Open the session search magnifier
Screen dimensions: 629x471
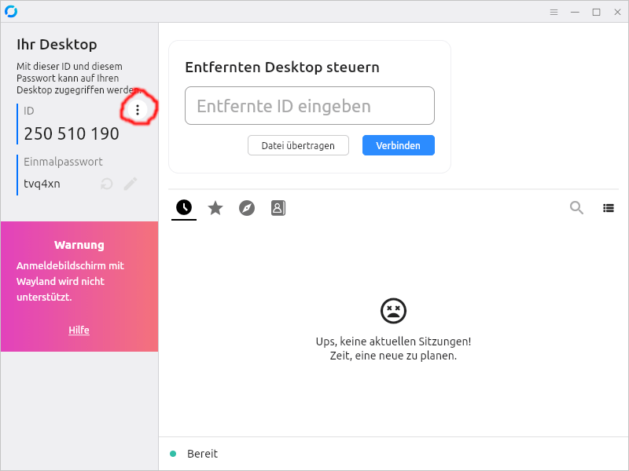pyautogui.click(x=576, y=207)
